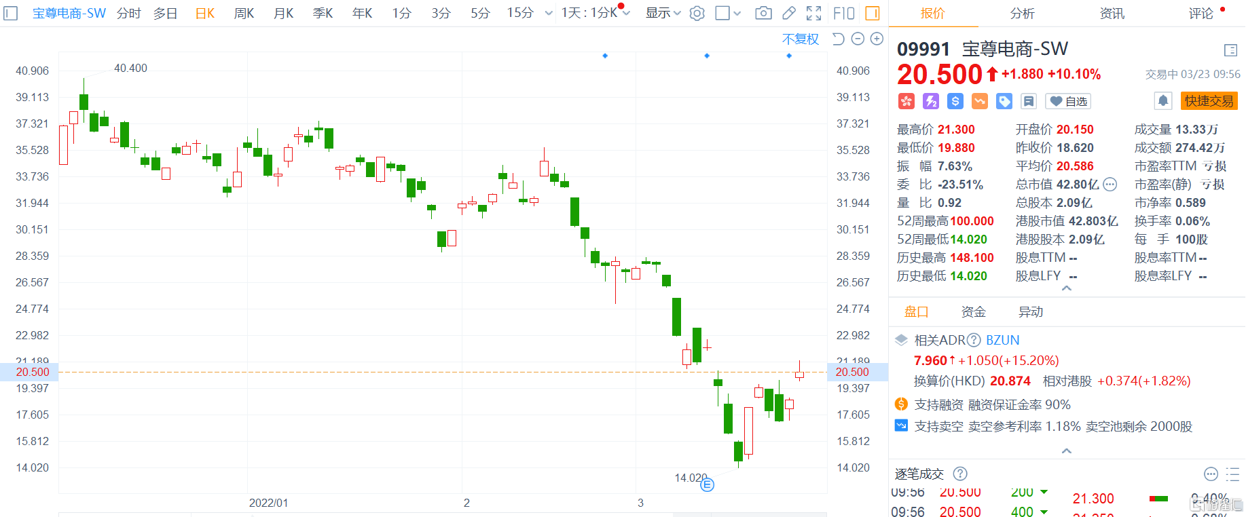Select the 3分 three-minute interval
1246x517 pixels.
click(441, 13)
